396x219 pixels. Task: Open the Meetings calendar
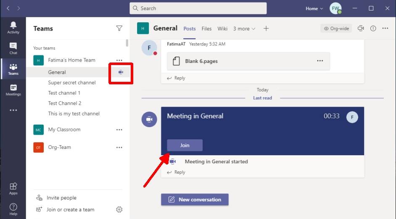[13, 90]
